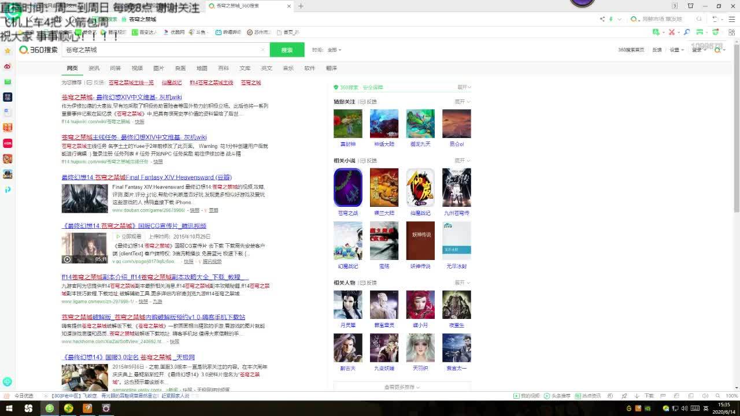Open the 百科 tab
This screenshot has width=740, height=416.
tap(223, 68)
